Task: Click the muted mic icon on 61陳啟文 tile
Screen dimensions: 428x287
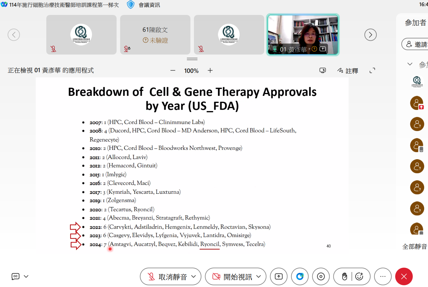Action: (127, 49)
